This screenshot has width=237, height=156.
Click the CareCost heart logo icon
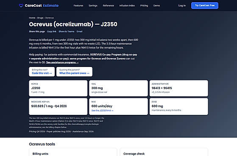pyautogui.click(x=21, y=6)
